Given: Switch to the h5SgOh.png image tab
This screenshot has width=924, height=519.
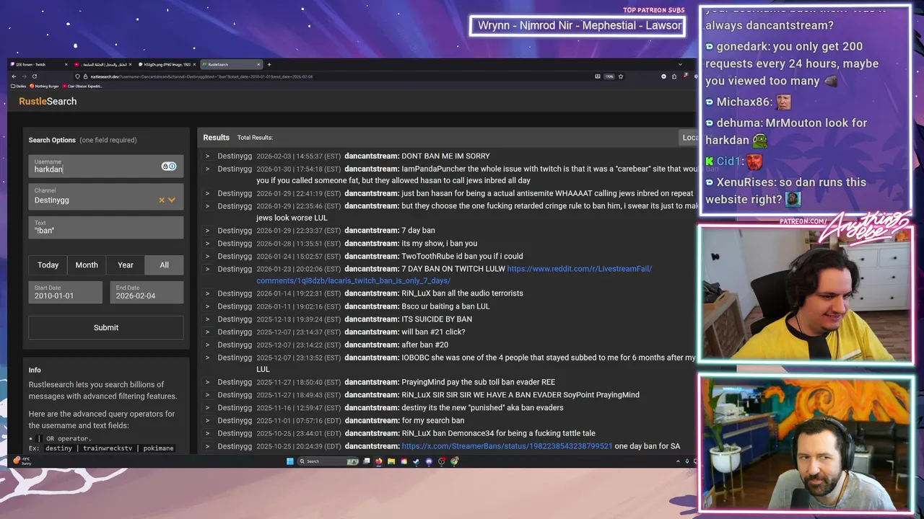Looking at the screenshot, I should coord(167,64).
